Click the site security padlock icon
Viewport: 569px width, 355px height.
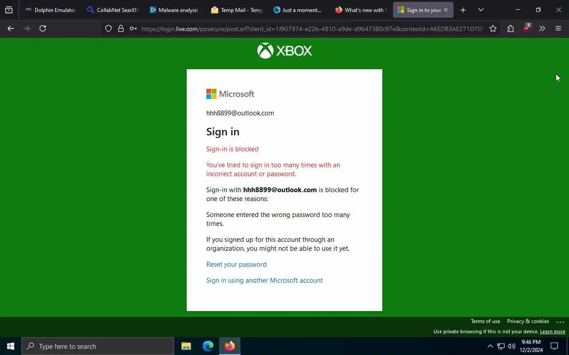coord(120,28)
